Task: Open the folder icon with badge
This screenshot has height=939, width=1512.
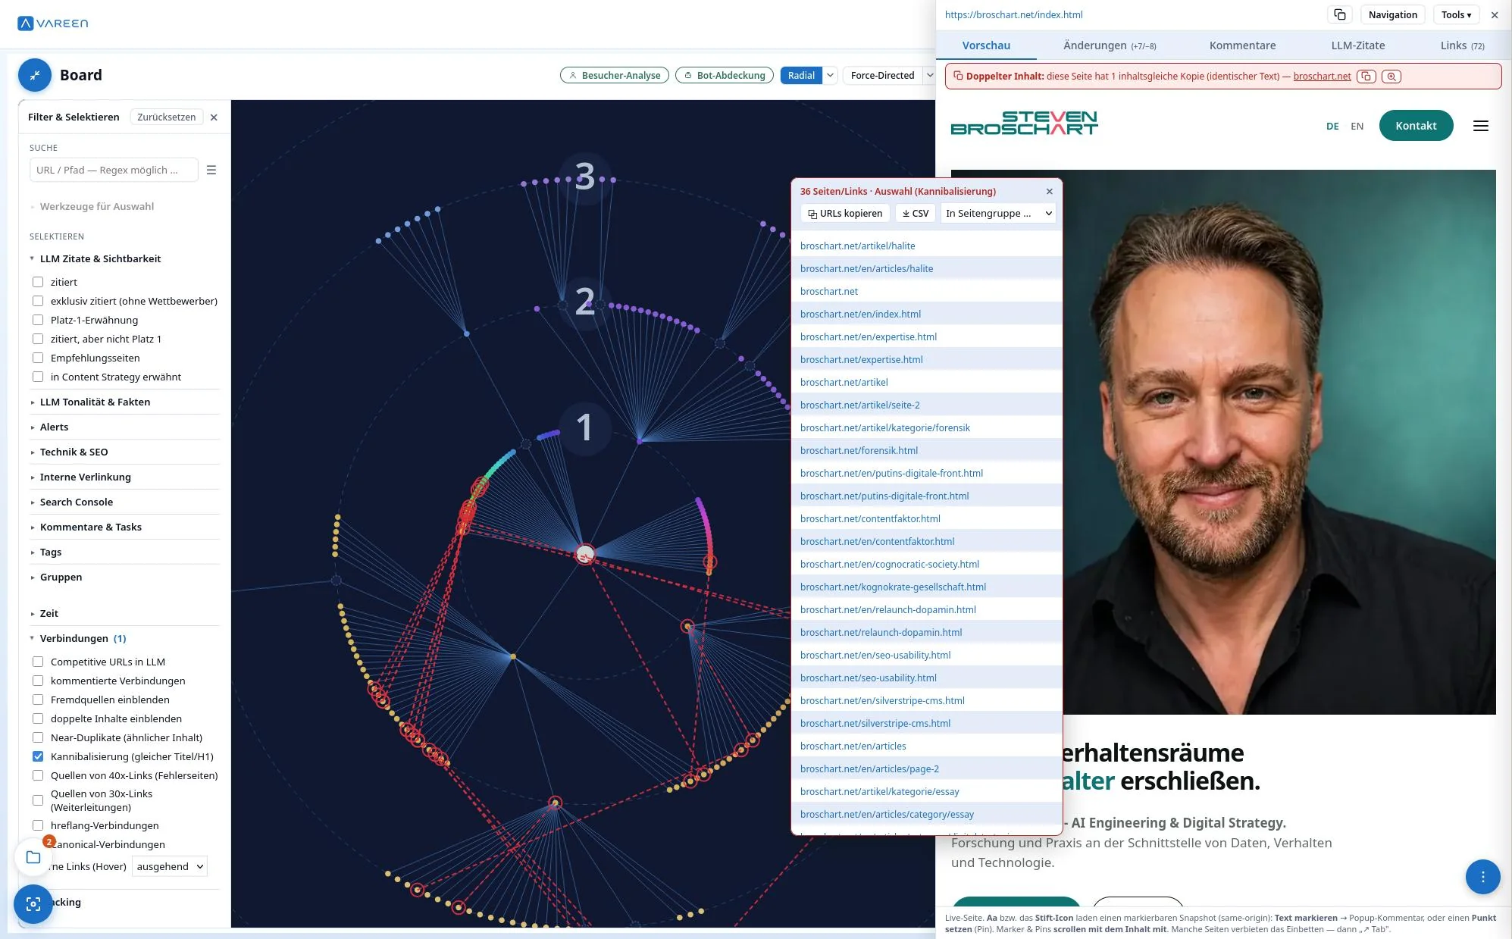Action: tap(33, 857)
